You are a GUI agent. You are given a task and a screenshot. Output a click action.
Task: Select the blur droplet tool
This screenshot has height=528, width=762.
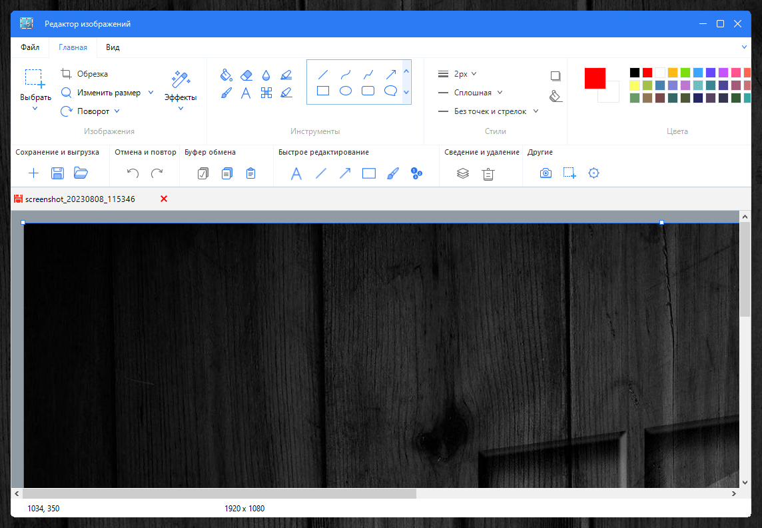[x=266, y=75]
